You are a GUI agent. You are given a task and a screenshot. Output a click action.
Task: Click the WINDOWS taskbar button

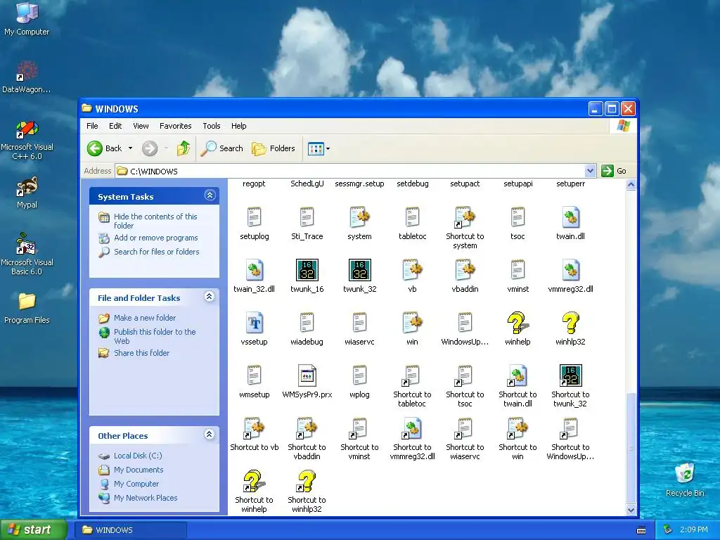click(x=131, y=530)
